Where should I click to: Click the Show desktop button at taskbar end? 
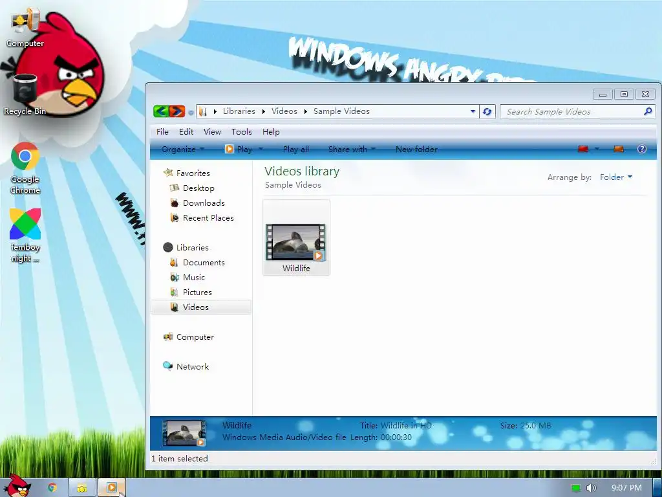click(657, 488)
